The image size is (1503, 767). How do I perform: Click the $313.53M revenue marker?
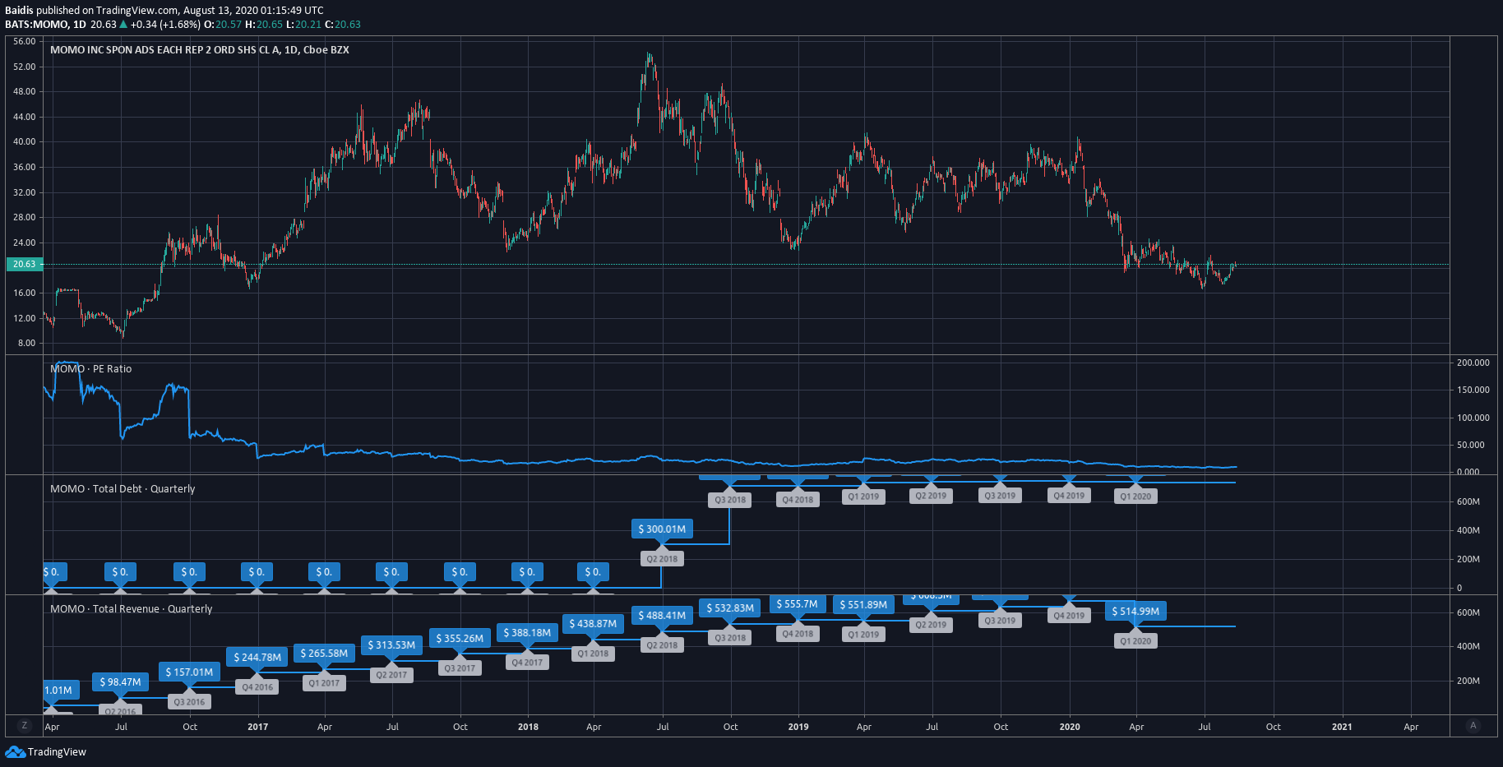(x=391, y=645)
